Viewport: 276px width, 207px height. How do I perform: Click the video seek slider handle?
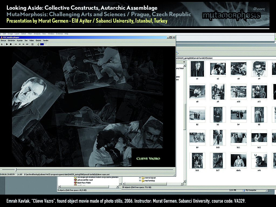point(16,170)
